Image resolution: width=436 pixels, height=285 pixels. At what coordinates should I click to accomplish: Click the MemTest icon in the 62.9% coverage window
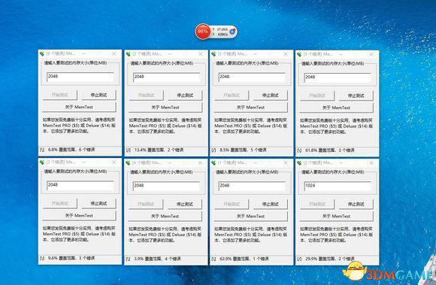pyautogui.click(x=213, y=162)
